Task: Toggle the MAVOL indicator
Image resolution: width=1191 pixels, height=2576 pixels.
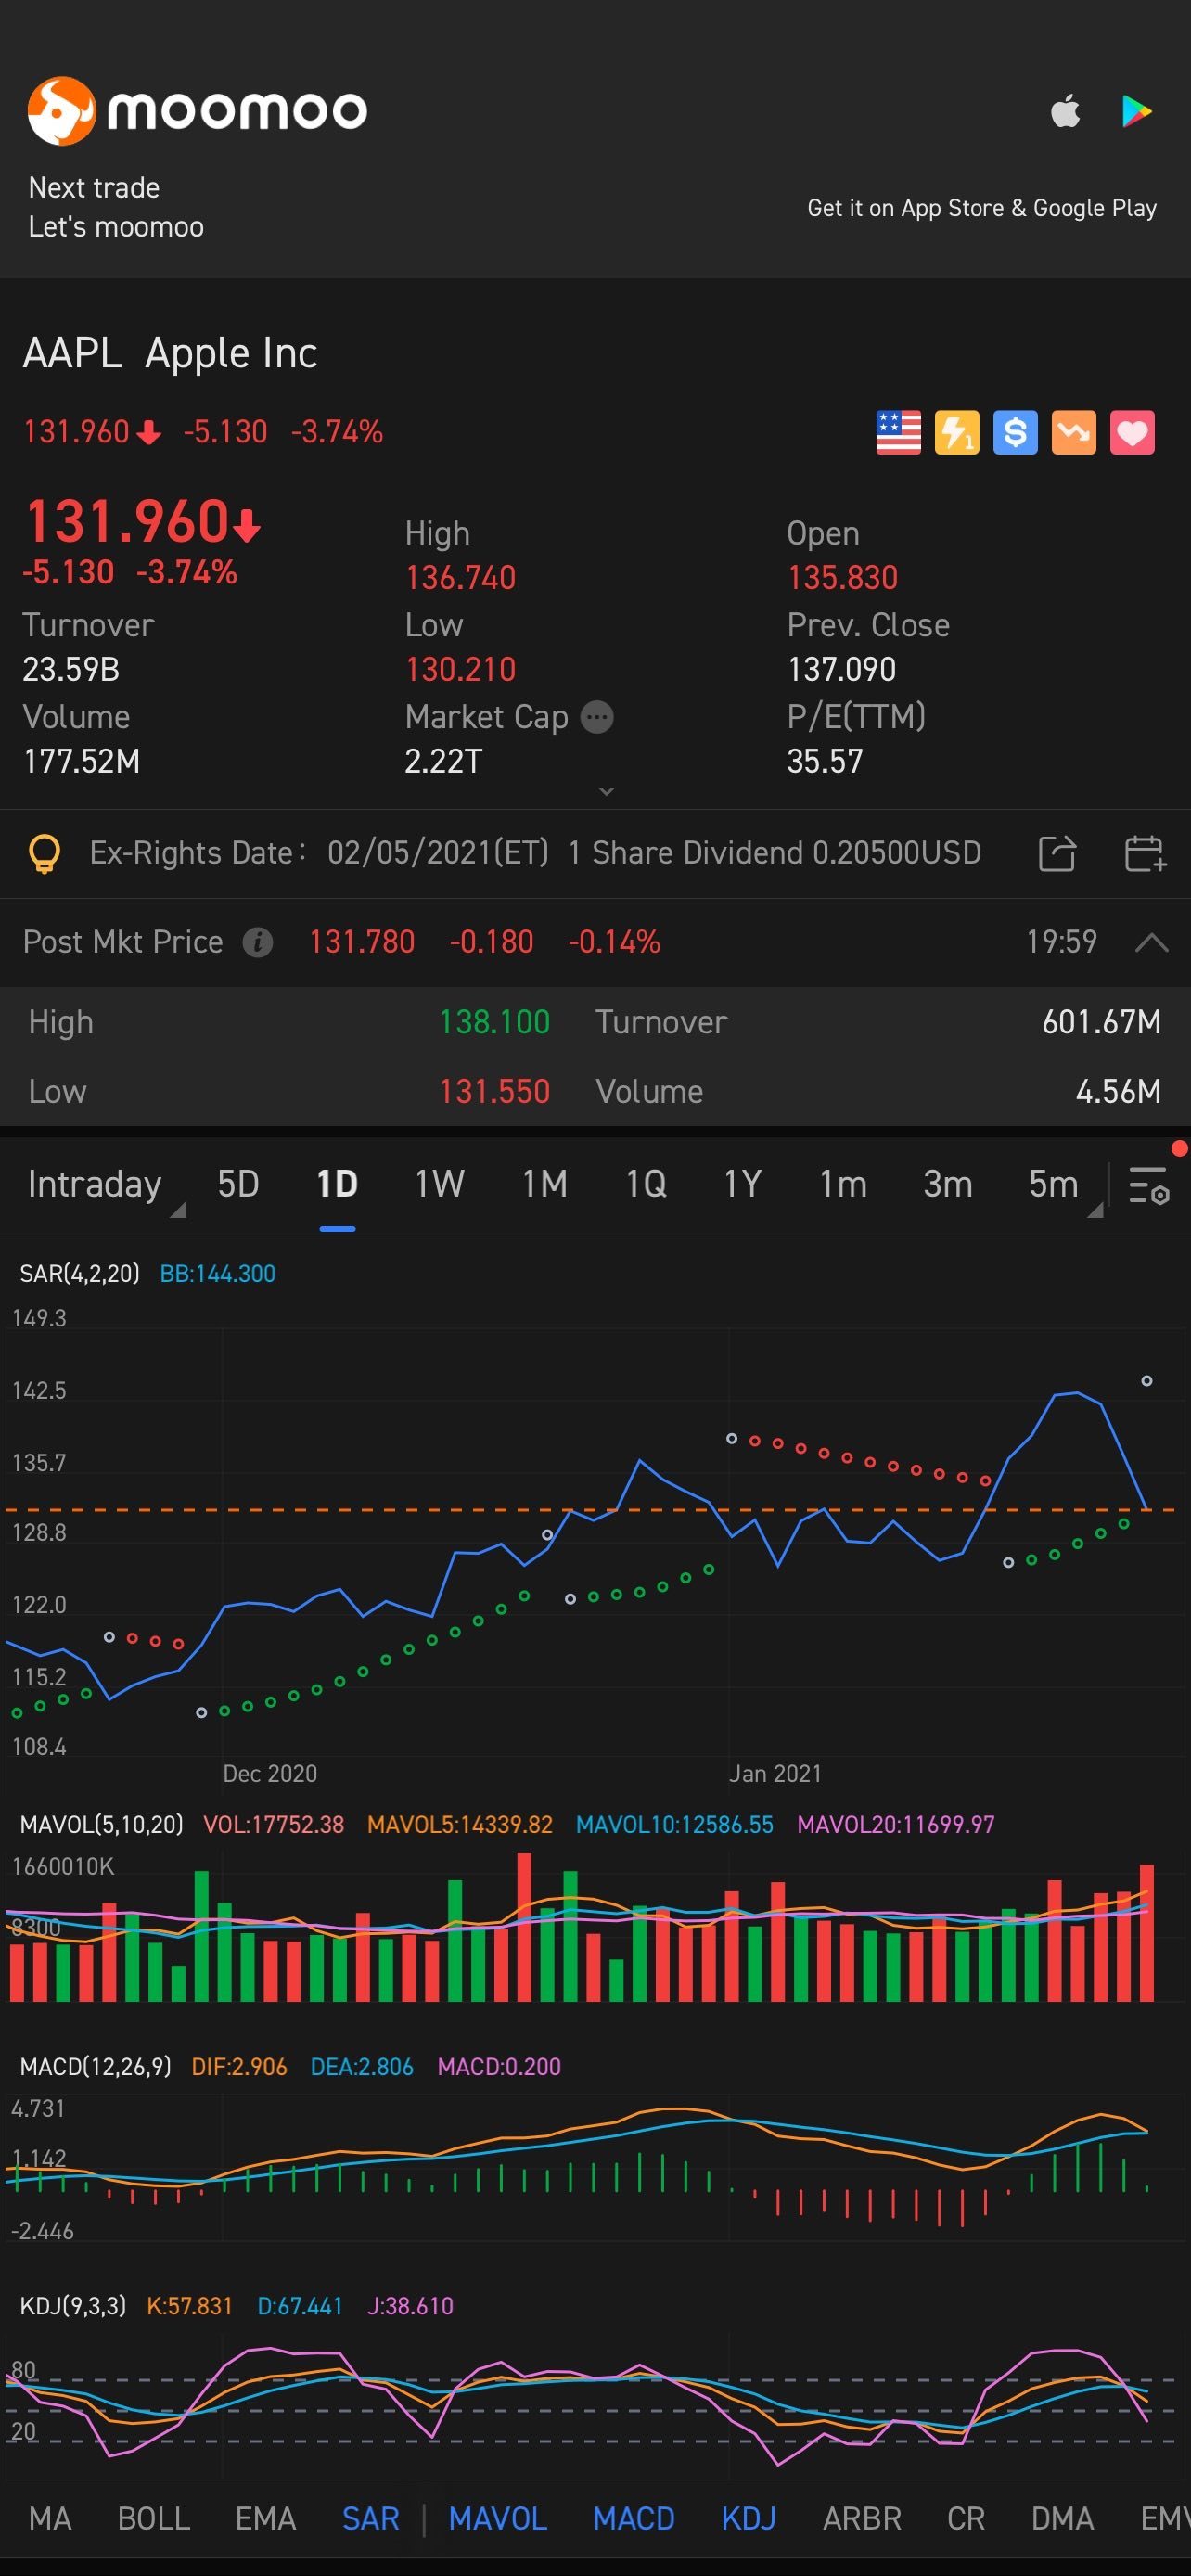Action: 498,2518
